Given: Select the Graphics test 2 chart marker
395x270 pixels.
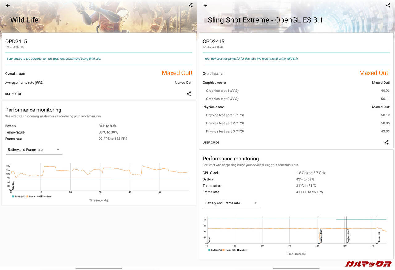Looking at the screenshot, I should (x=347, y=243).
